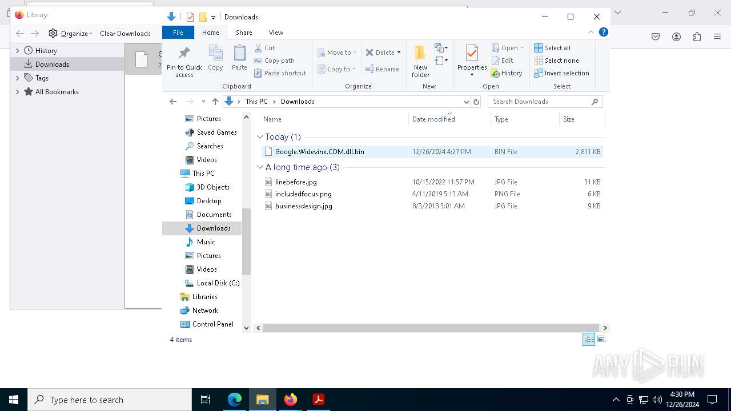Open Firefox from the taskbar
731x411 pixels.
coord(291,400)
